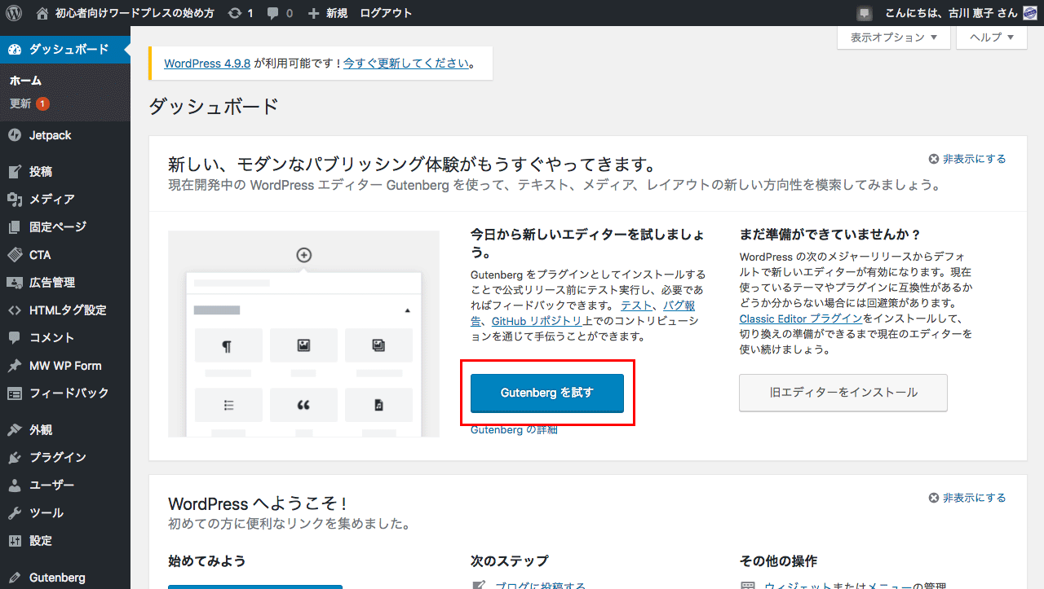Open the Gutenberg の詳細 link
Screen dimensions: 1044x589
[x=514, y=429]
